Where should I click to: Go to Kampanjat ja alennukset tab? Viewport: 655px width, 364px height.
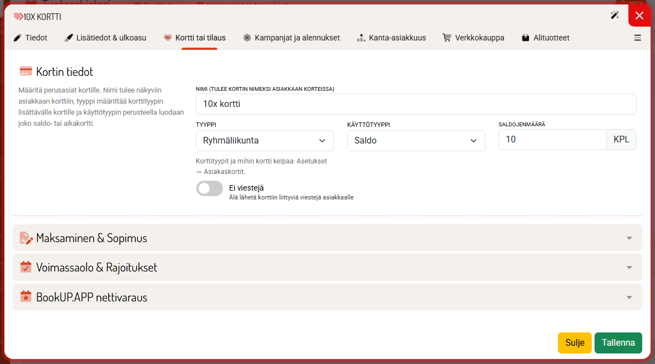(292, 38)
